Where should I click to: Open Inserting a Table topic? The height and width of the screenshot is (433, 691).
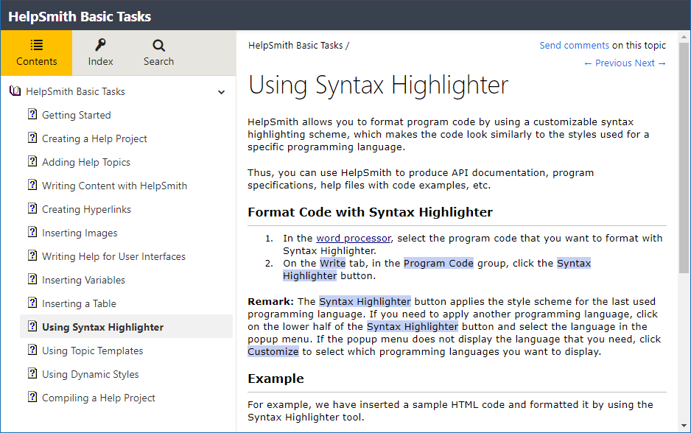79,303
